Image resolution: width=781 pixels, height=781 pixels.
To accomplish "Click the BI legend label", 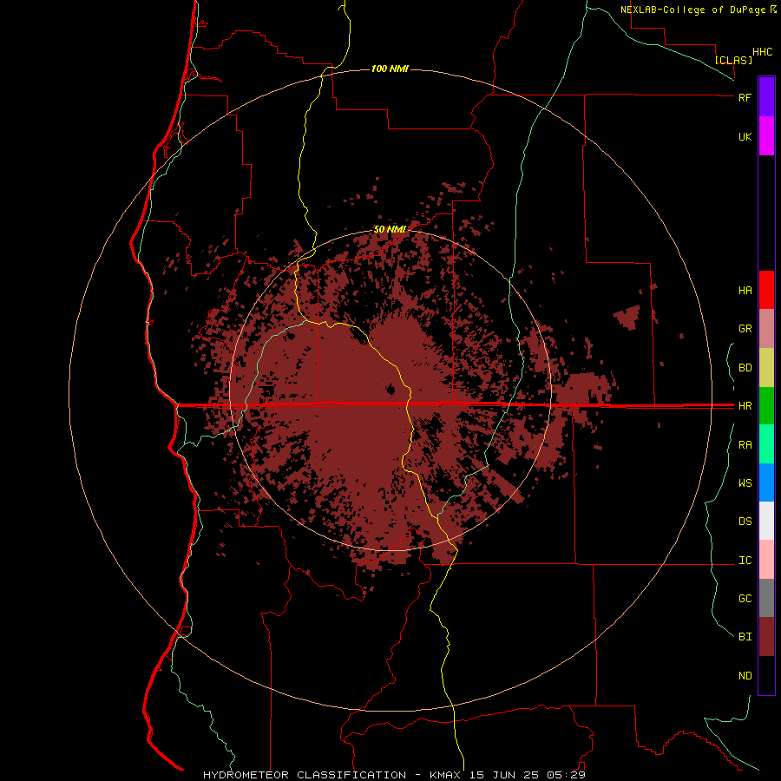I will (745, 637).
